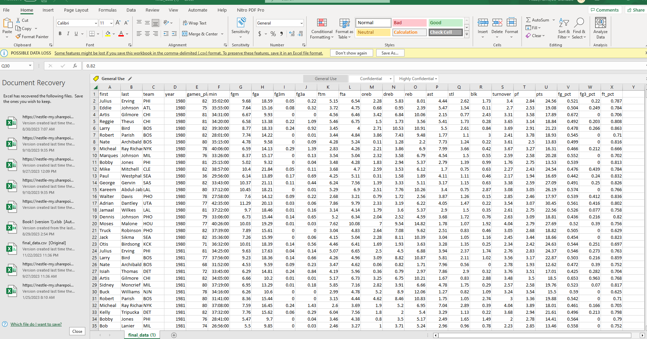Open 'Which file do I want to save?' link
647x339 pixels.
[36, 324]
